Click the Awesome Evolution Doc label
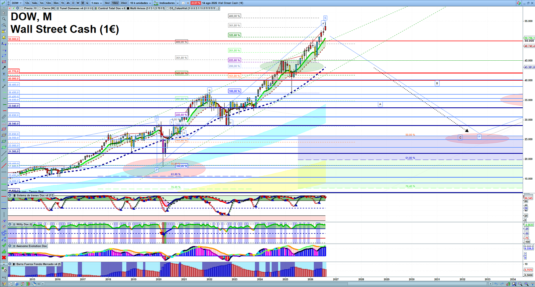 click(31, 246)
